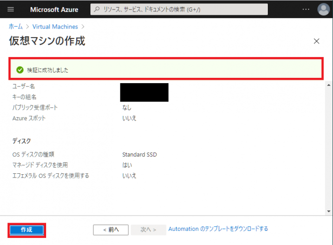Screen dimensions: 333x245
Task: Click the scrollbar down arrow
Action: (x=328, y=211)
